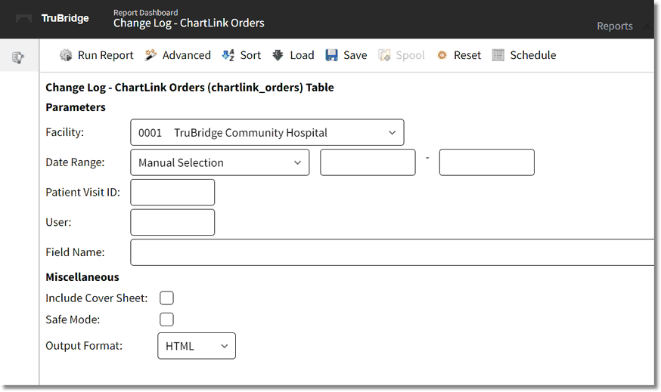The height and width of the screenshot is (392, 661).
Task: Open the Output Format HTML dropdown
Action: tap(196, 346)
